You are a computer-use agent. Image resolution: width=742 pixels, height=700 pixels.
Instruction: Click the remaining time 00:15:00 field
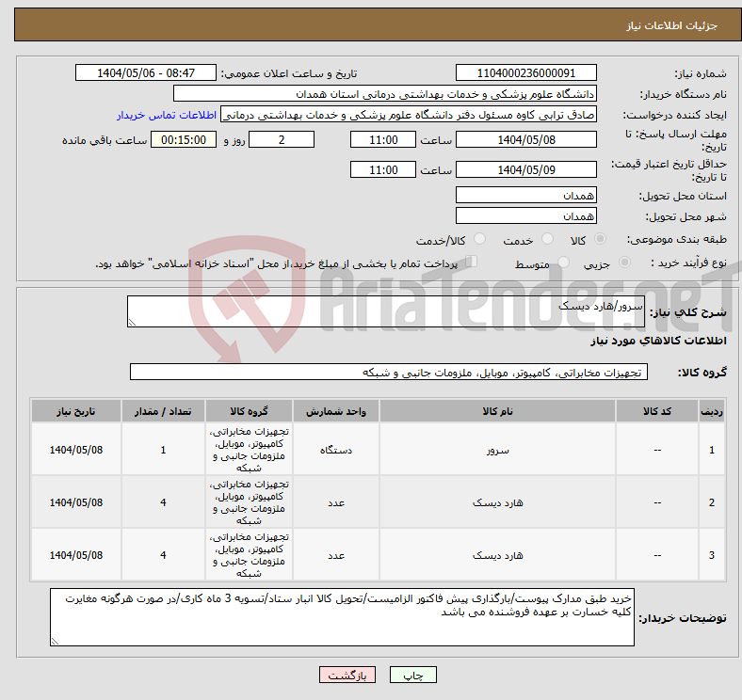(x=184, y=139)
